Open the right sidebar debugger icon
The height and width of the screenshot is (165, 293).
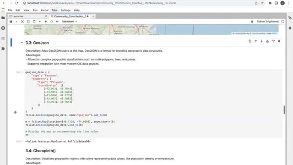[x=290, y=28]
